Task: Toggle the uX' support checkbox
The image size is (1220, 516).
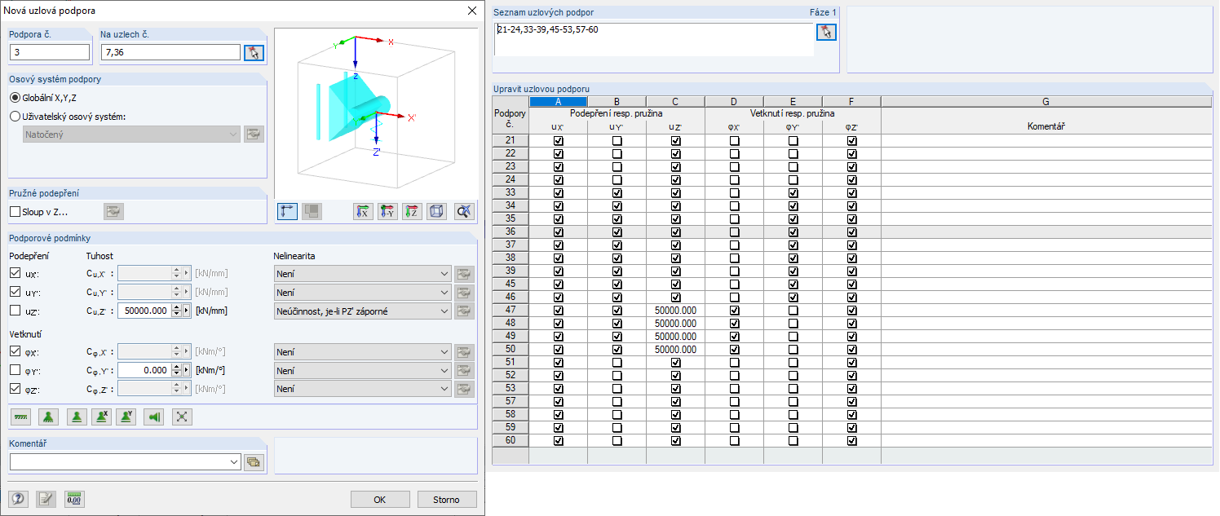Action: pyautogui.click(x=15, y=273)
